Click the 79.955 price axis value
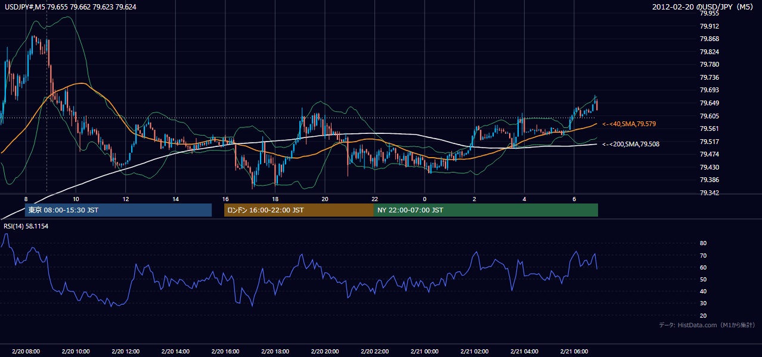The height and width of the screenshot is (357, 762). click(710, 13)
